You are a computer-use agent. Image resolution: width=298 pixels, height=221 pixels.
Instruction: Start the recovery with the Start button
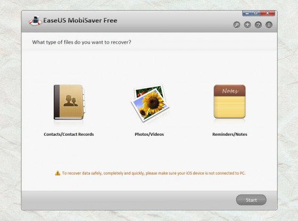251,200
